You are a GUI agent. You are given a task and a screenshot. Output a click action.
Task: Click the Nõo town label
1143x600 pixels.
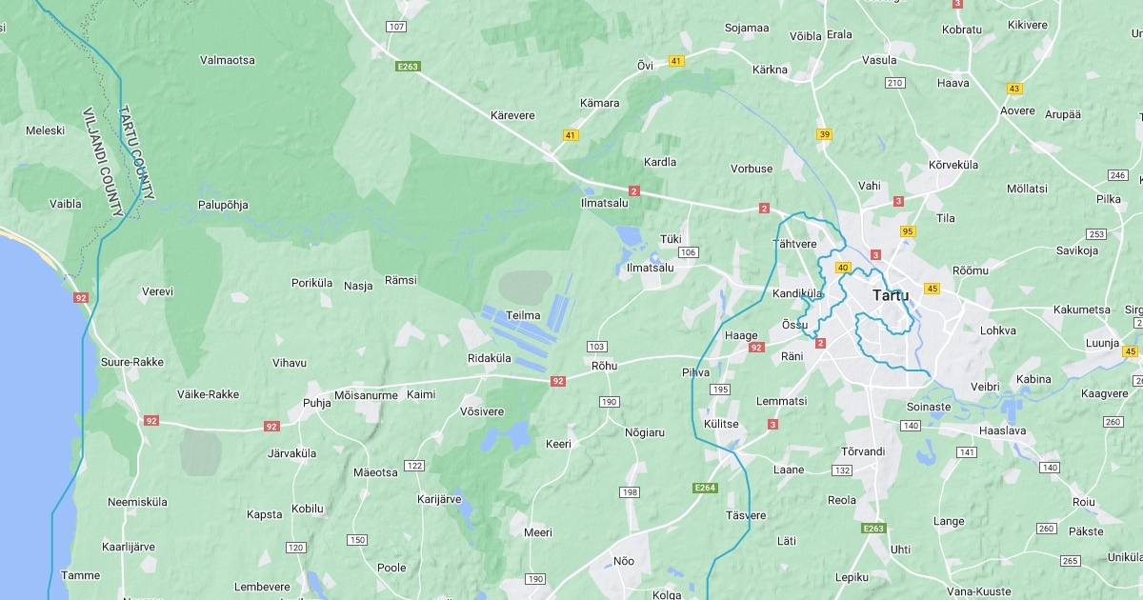624,561
